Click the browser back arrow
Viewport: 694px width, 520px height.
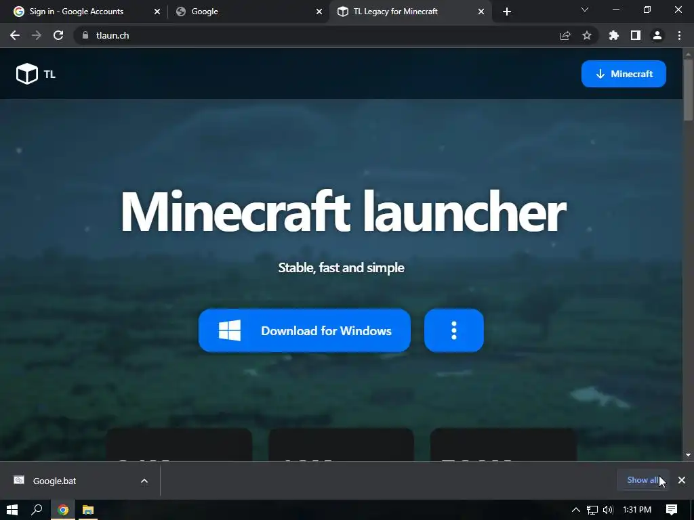[15, 35]
